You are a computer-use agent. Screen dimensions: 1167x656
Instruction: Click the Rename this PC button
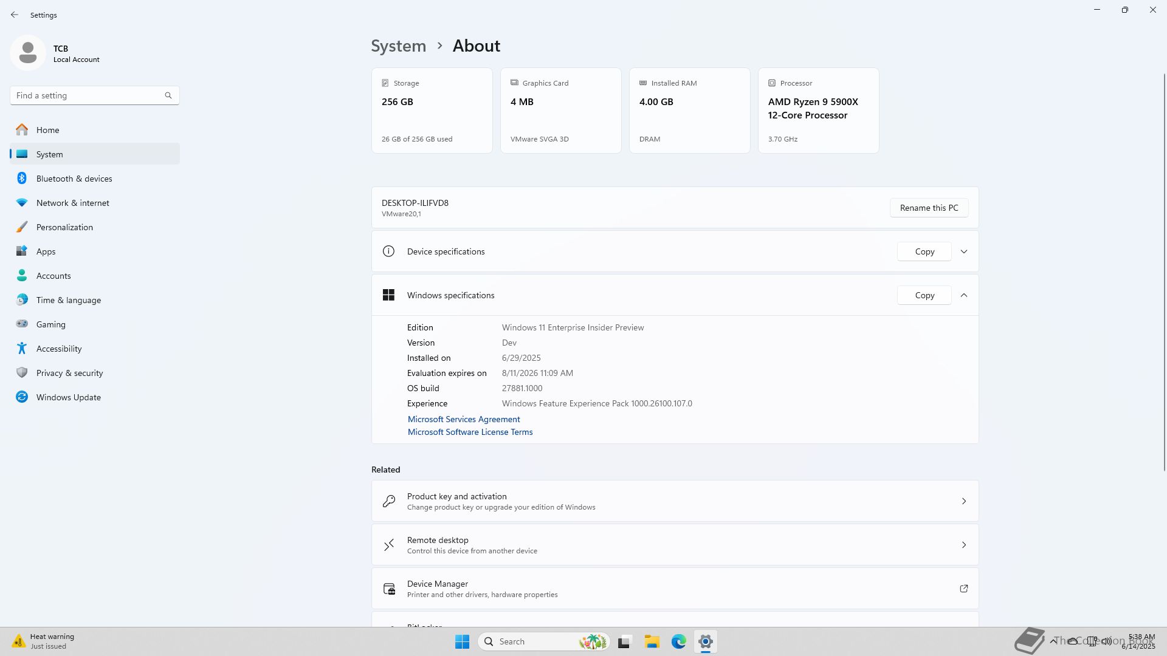(x=929, y=208)
